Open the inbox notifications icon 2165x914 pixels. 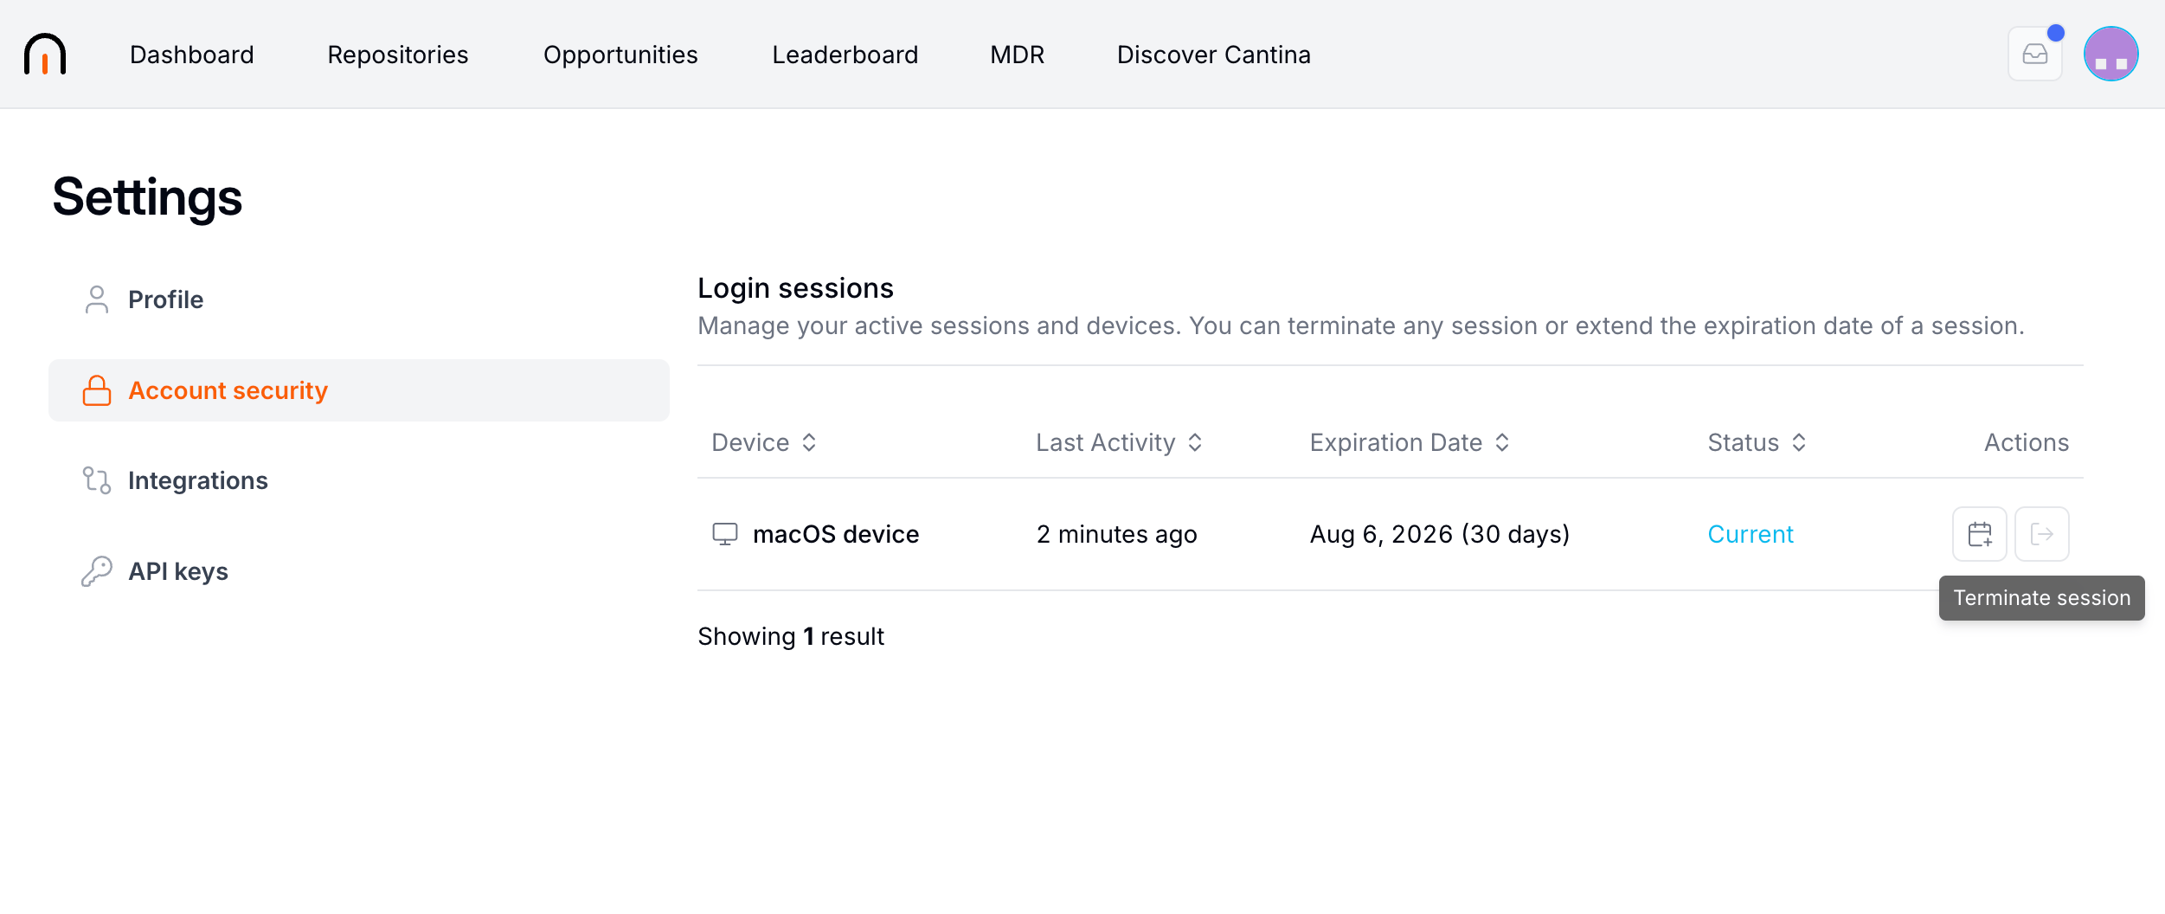pos(2035,55)
